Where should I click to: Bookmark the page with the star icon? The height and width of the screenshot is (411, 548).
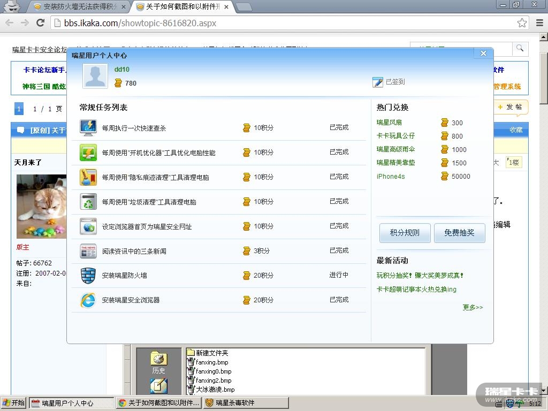pos(522,23)
